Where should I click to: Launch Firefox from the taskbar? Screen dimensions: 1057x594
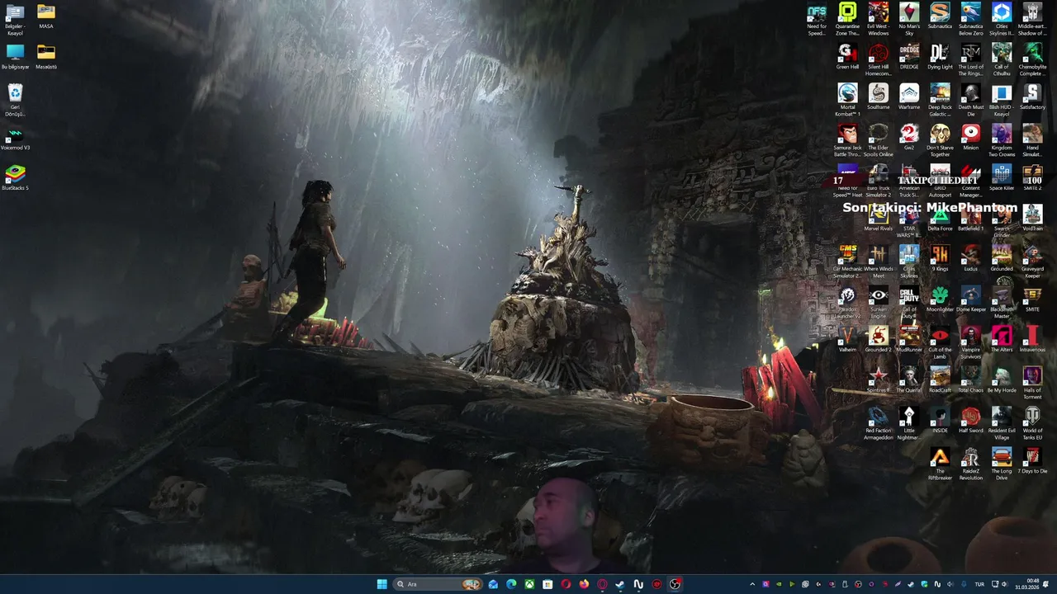pyautogui.click(x=584, y=584)
